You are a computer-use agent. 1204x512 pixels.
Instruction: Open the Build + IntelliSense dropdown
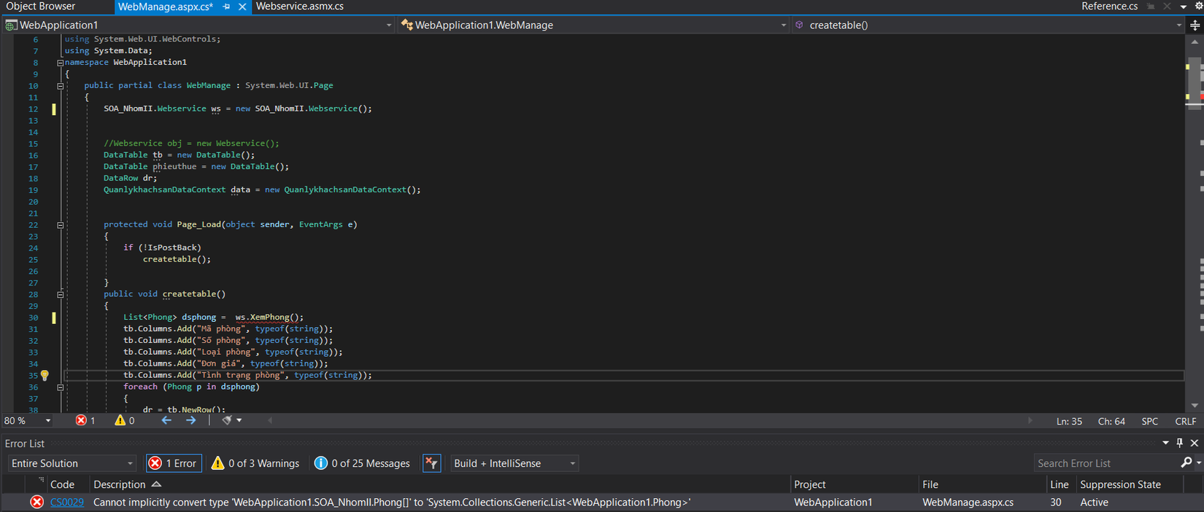point(514,463)
